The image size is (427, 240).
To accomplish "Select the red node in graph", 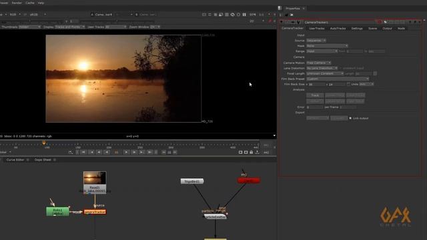I will (x=248, y=180).
